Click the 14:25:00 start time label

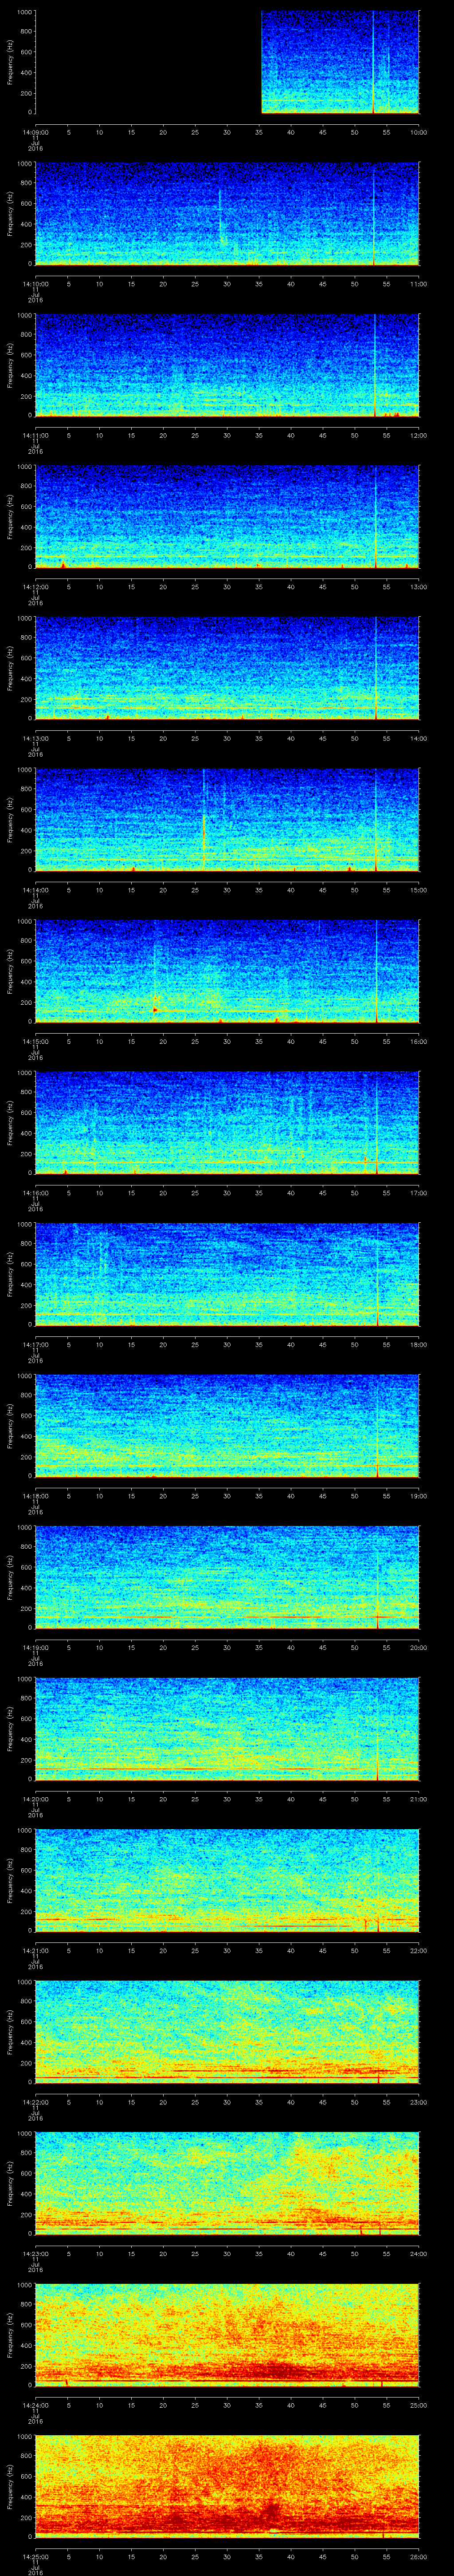click(35, 2556)
